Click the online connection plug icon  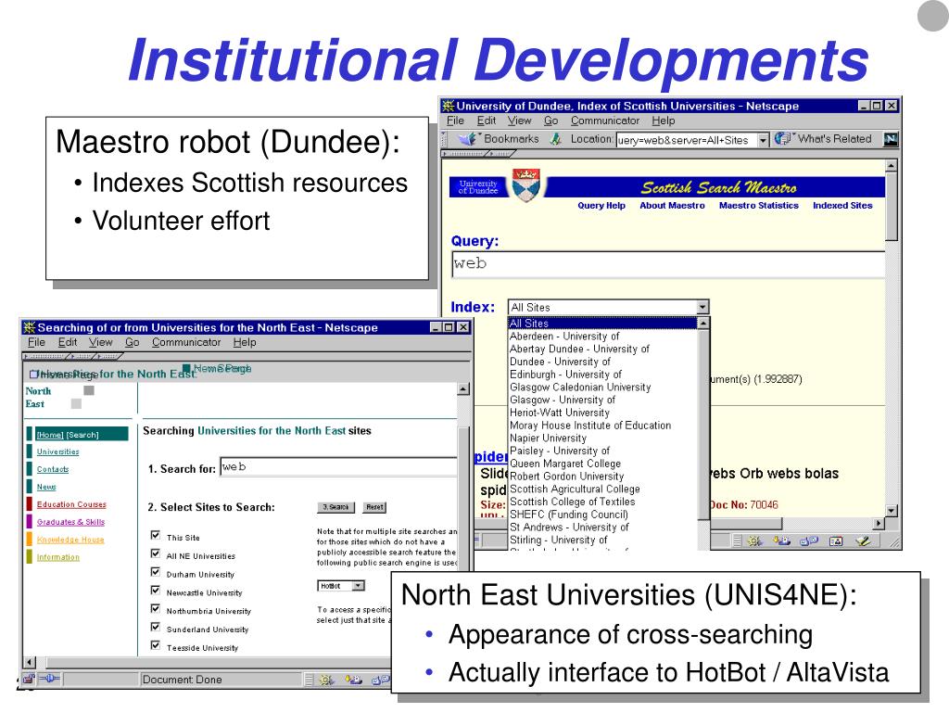tap(50, 680)
